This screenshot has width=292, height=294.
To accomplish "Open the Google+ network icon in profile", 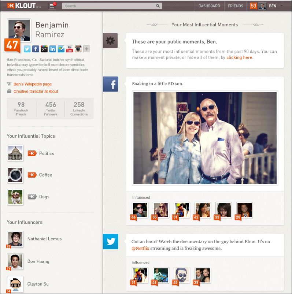I will pos(44,49).
